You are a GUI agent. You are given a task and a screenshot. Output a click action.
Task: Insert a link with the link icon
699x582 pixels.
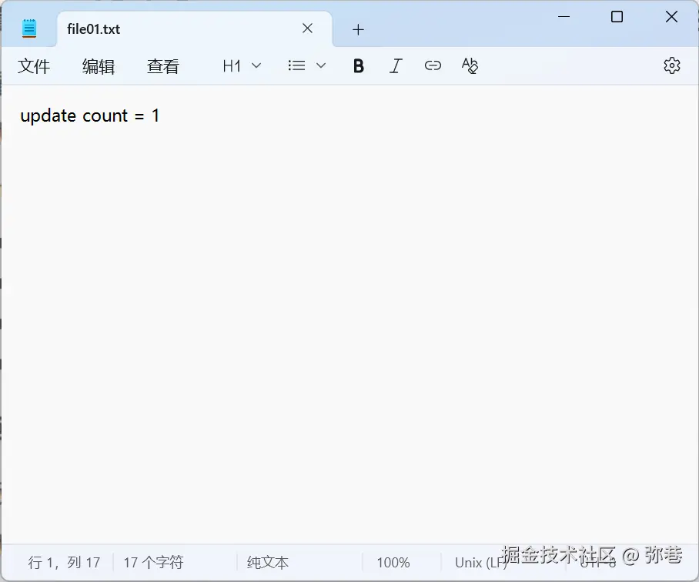pyautogui.click(x=433, y=66)
